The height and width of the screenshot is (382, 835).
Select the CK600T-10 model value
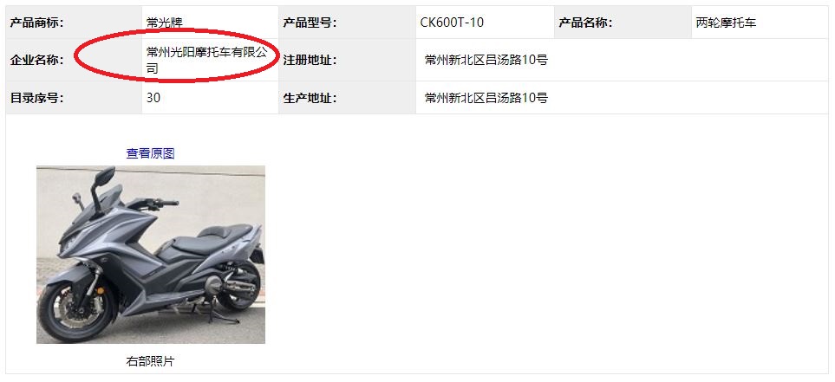pos(452,23)
